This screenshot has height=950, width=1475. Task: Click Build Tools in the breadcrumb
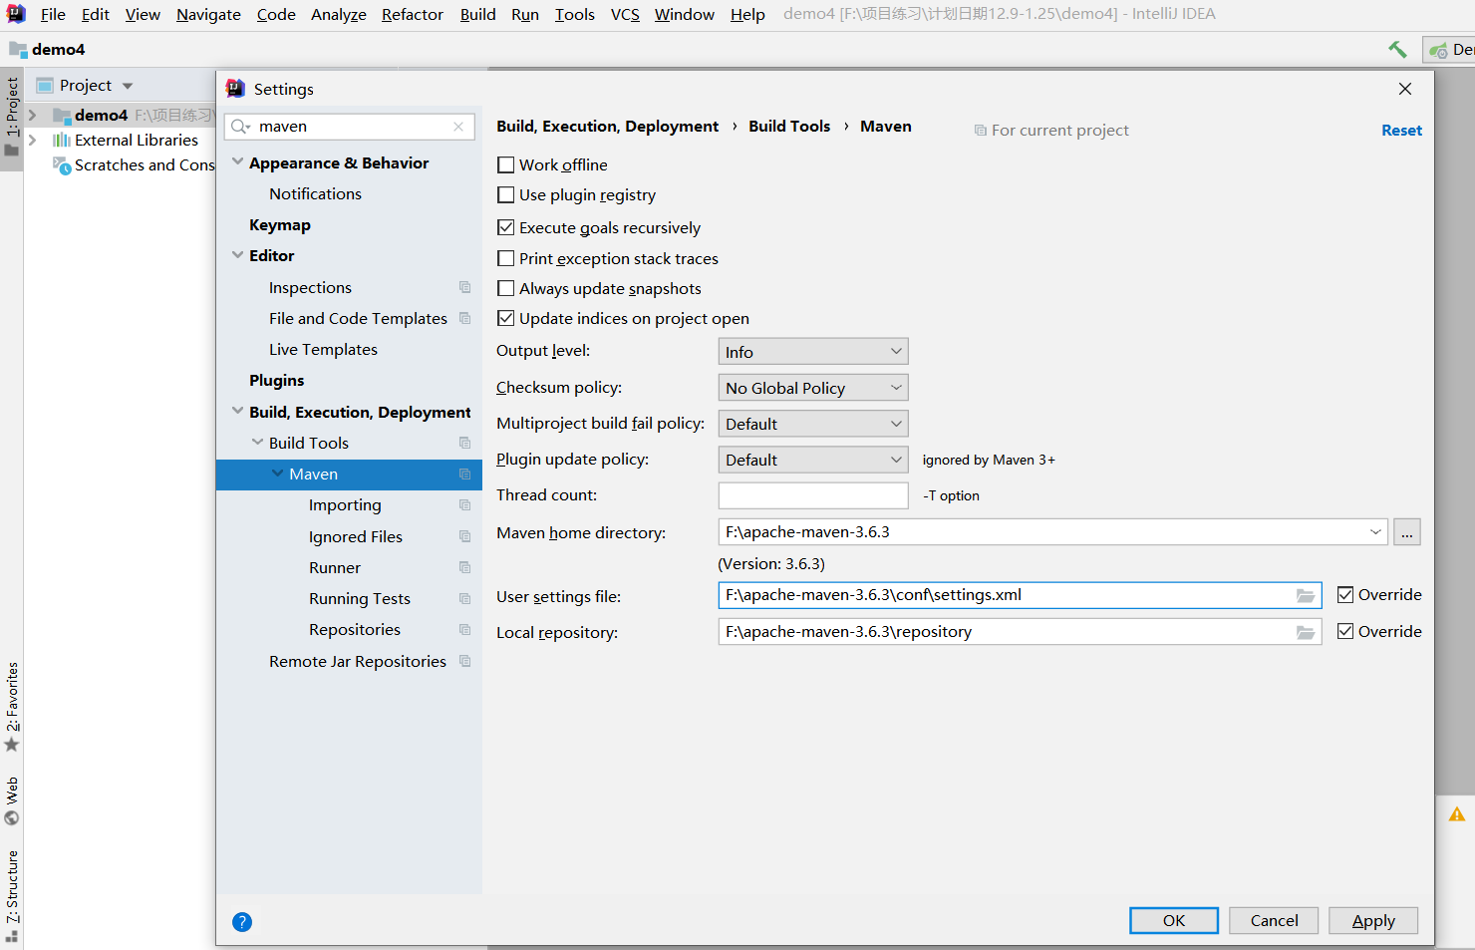tap(789, 126)
